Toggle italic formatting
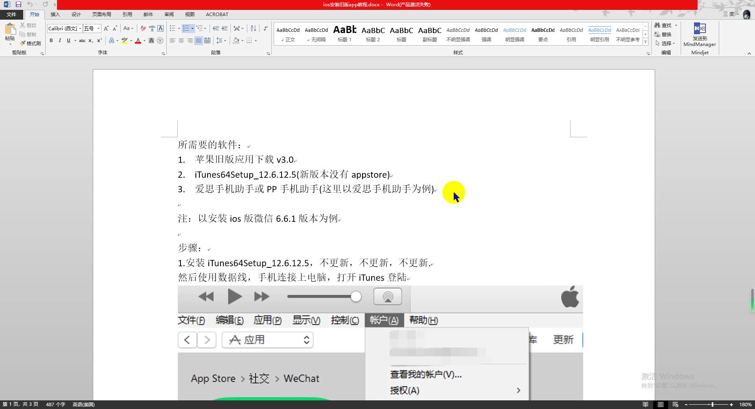This screenshot has width=755, height=409. tap(60, 41)
